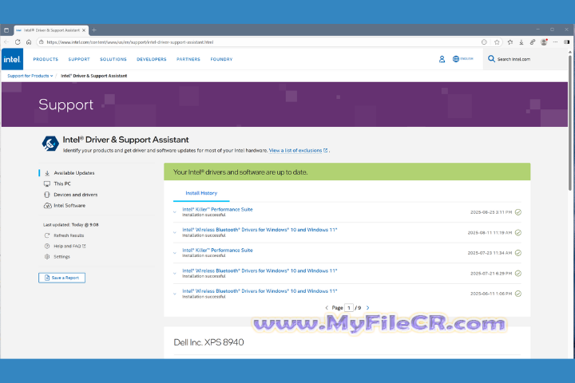Click the Intel logo
Viewport: 575px width, 383px height.
pos(12,59)
